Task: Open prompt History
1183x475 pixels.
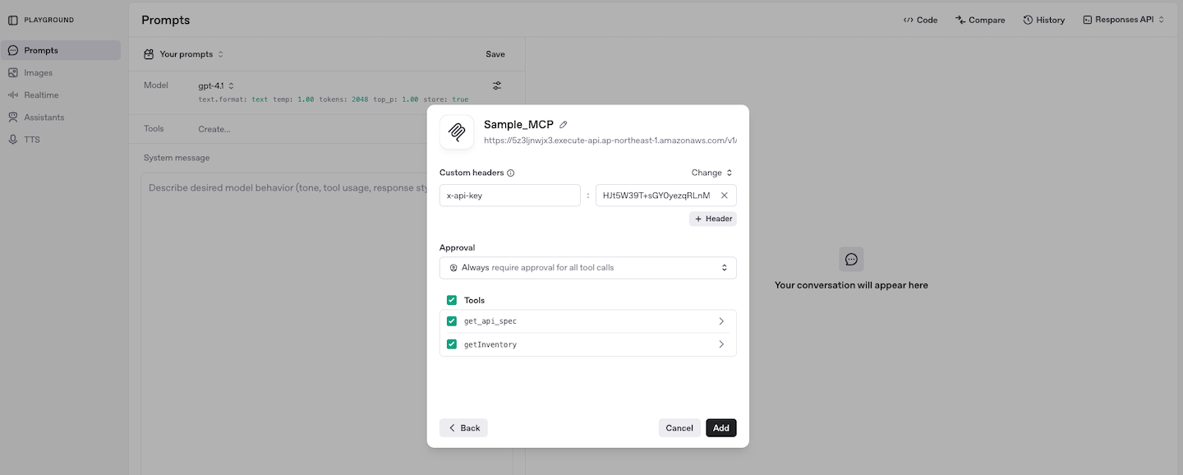Action: 1043,20
